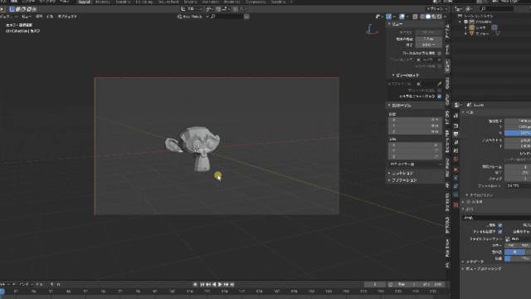Click the timeline current frame field
Image resolution: width=531 pixels, height=299 pixels.
(x=374, y=284)
